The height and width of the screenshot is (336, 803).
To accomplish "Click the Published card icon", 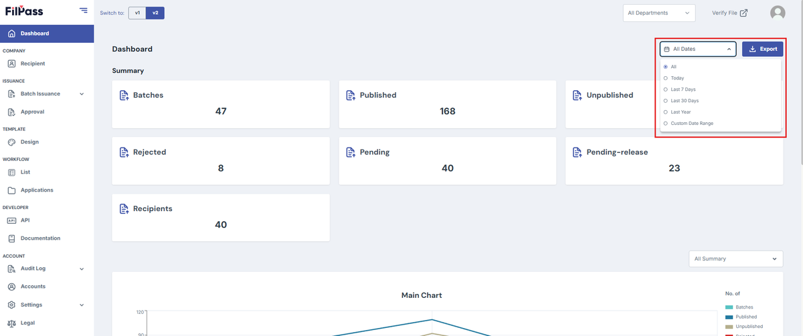I will 351,96.
